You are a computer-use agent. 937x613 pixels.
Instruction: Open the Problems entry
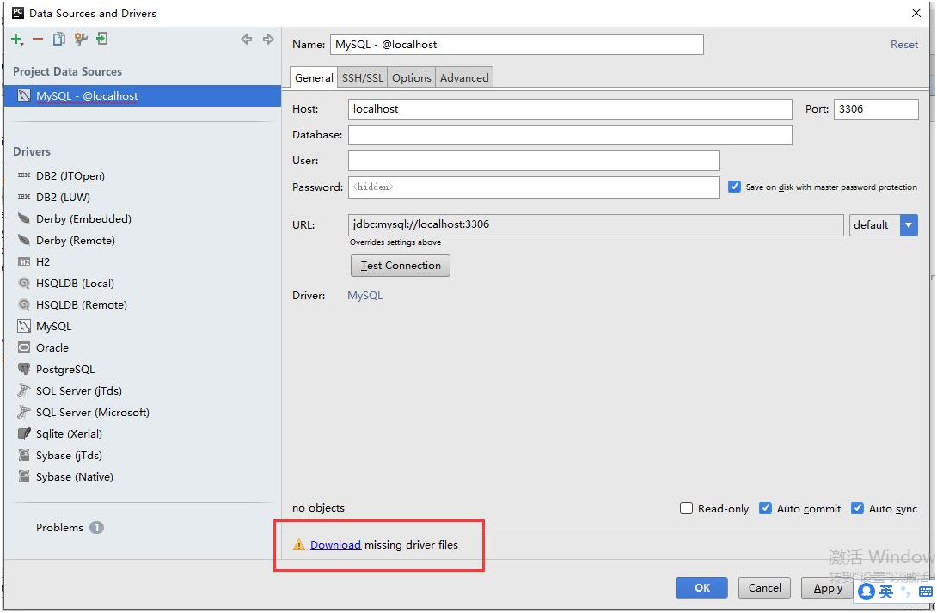tap(59, 528)
